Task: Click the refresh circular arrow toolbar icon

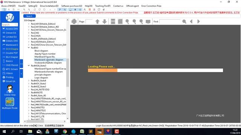Action: click(99, 9)
